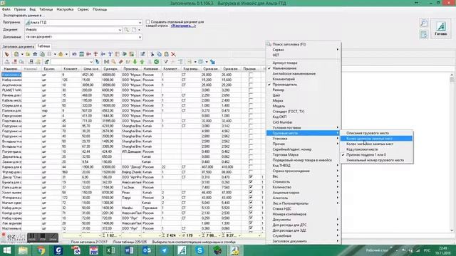The width and height of the screenshot is (456, 256).
Task: Open Excel from the taskbar
Action: click(x=110, y=250)
